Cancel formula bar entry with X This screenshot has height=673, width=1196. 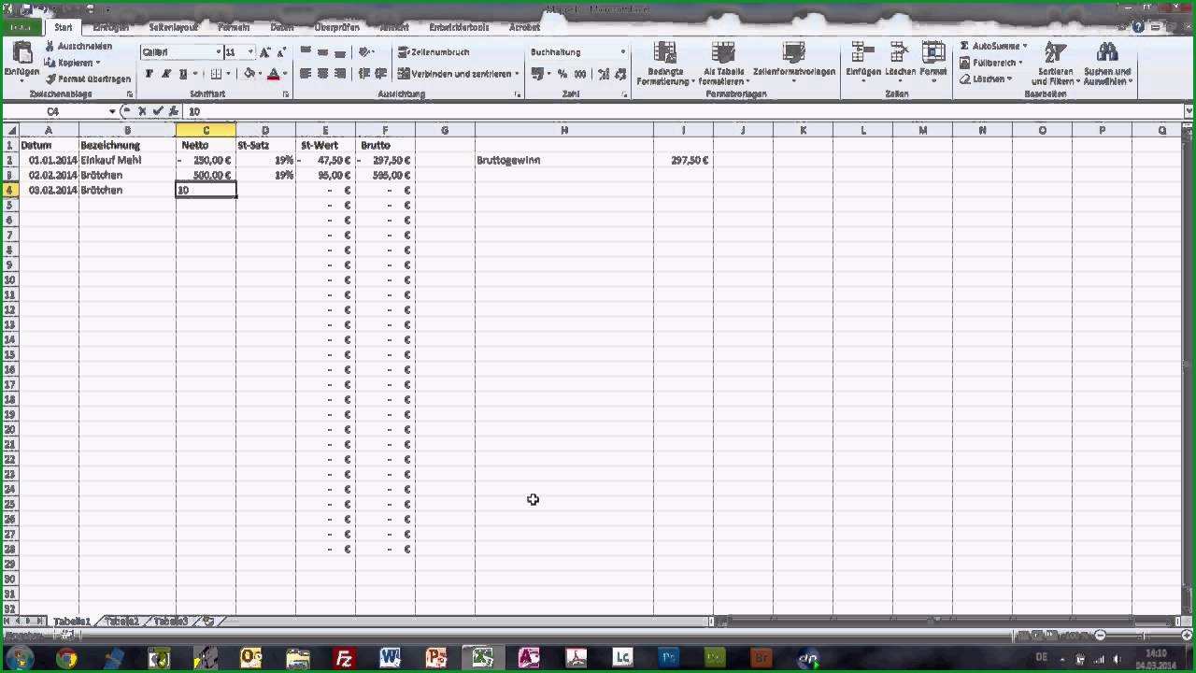142,111
